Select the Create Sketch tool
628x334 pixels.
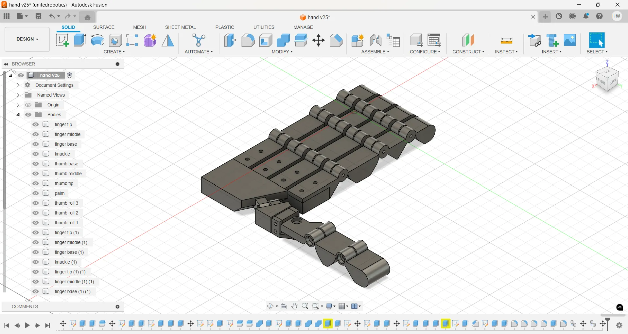(62, 40)
